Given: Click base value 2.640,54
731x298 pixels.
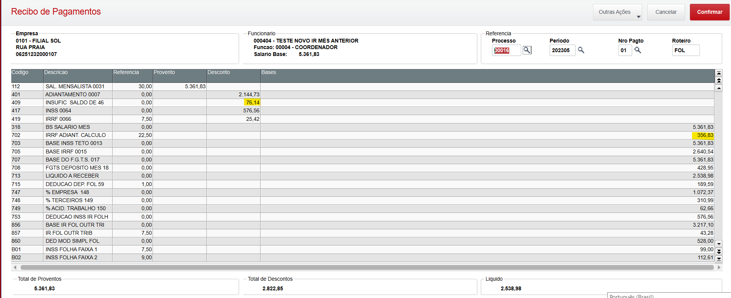Looking at the screenshot, I should (703, 151).
